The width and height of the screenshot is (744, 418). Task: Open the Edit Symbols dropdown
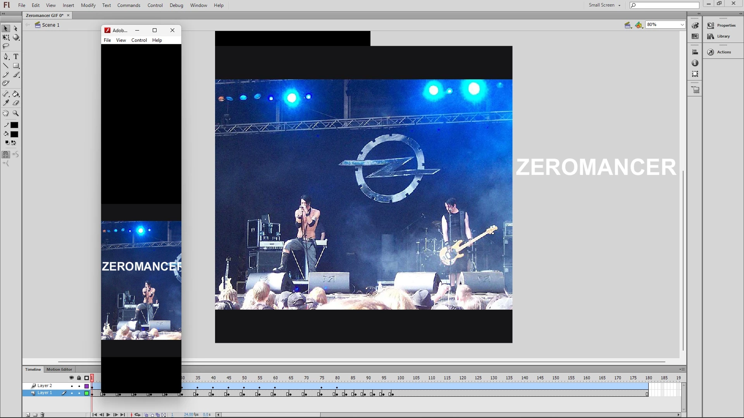point(639,25)
